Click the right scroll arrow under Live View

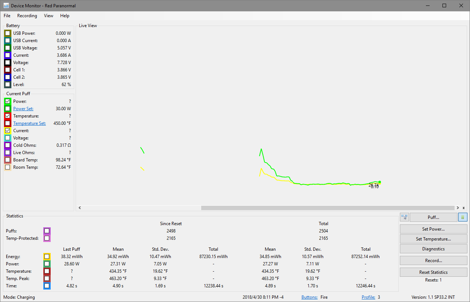[458, 208]
